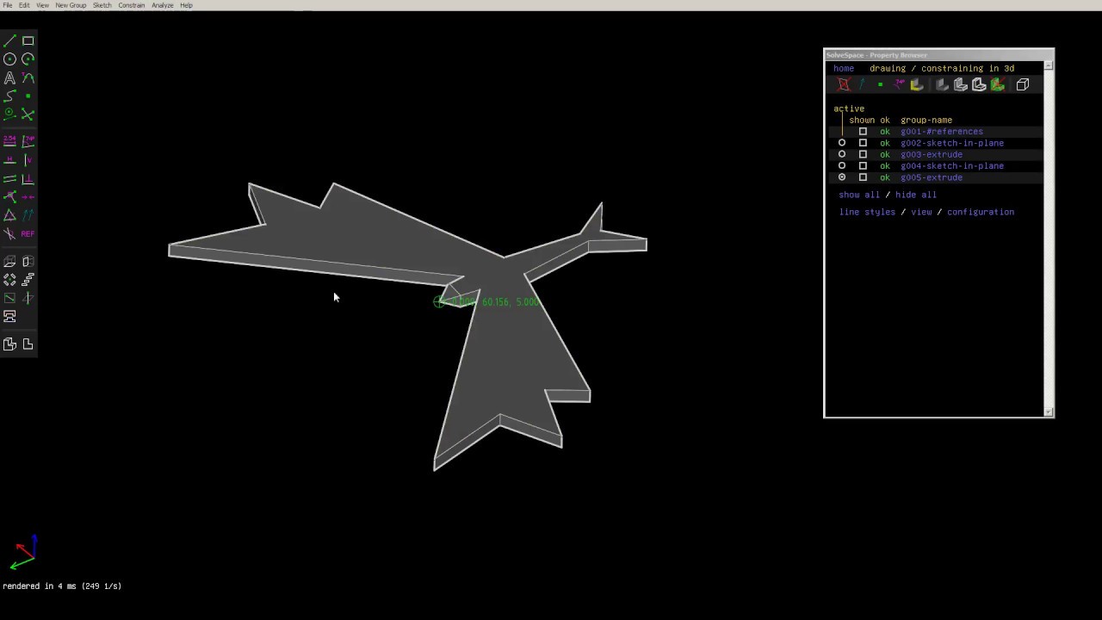
Task: Select the arc of a circle tool
Action: (28, 59)
